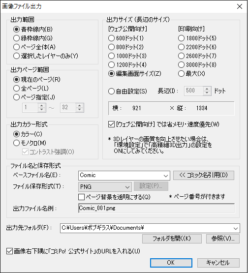Open ファイル保存形式 PNG dropdown
248x273 pixels.
[105, 187]
